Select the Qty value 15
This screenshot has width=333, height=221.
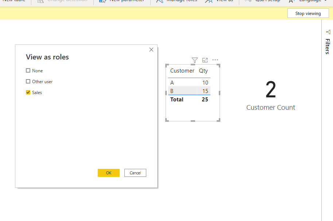click(x=205, y=91)
